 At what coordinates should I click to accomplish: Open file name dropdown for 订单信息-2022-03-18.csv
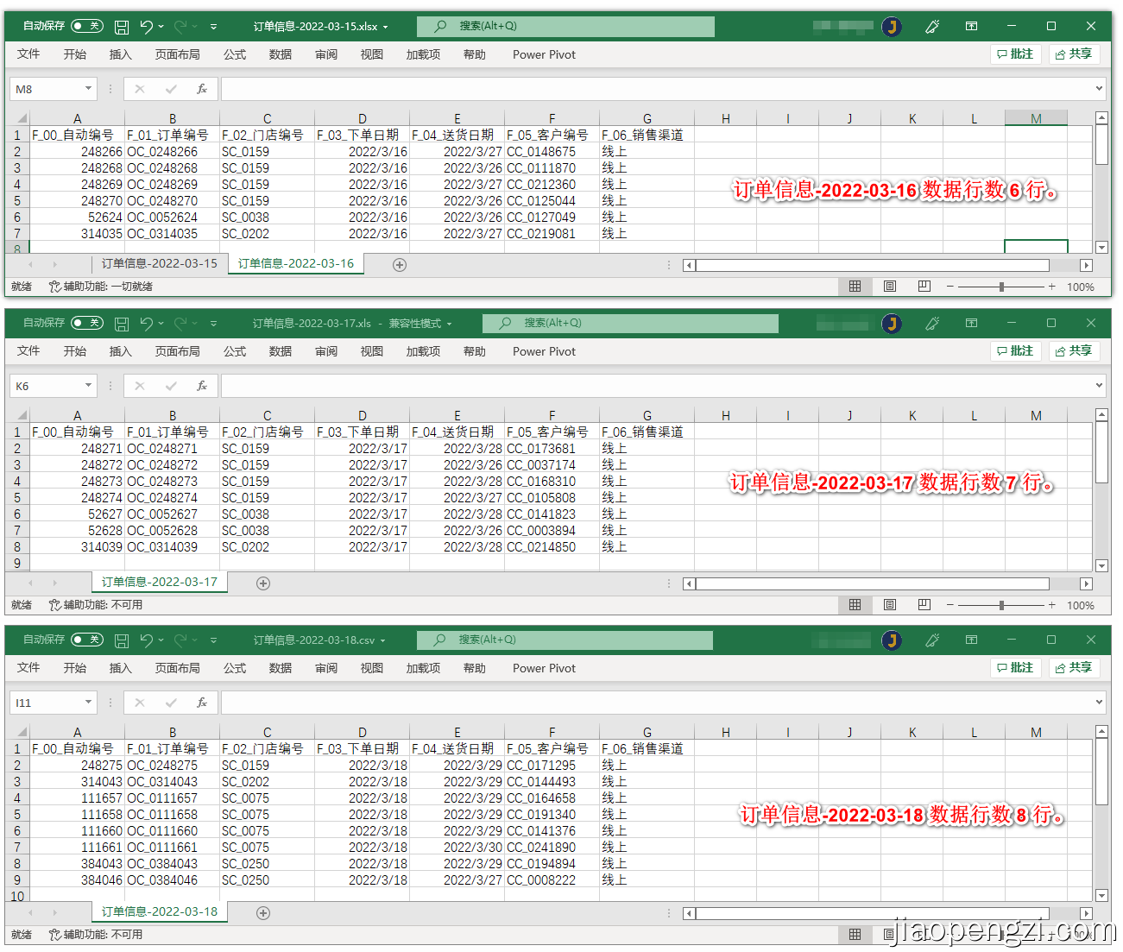point(383,640)
